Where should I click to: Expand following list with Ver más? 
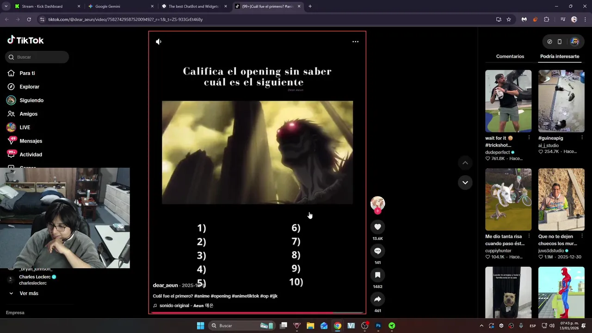tap(29, 293)
